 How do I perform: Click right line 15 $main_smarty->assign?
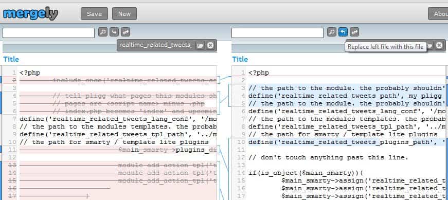click(x=364, y=181)
